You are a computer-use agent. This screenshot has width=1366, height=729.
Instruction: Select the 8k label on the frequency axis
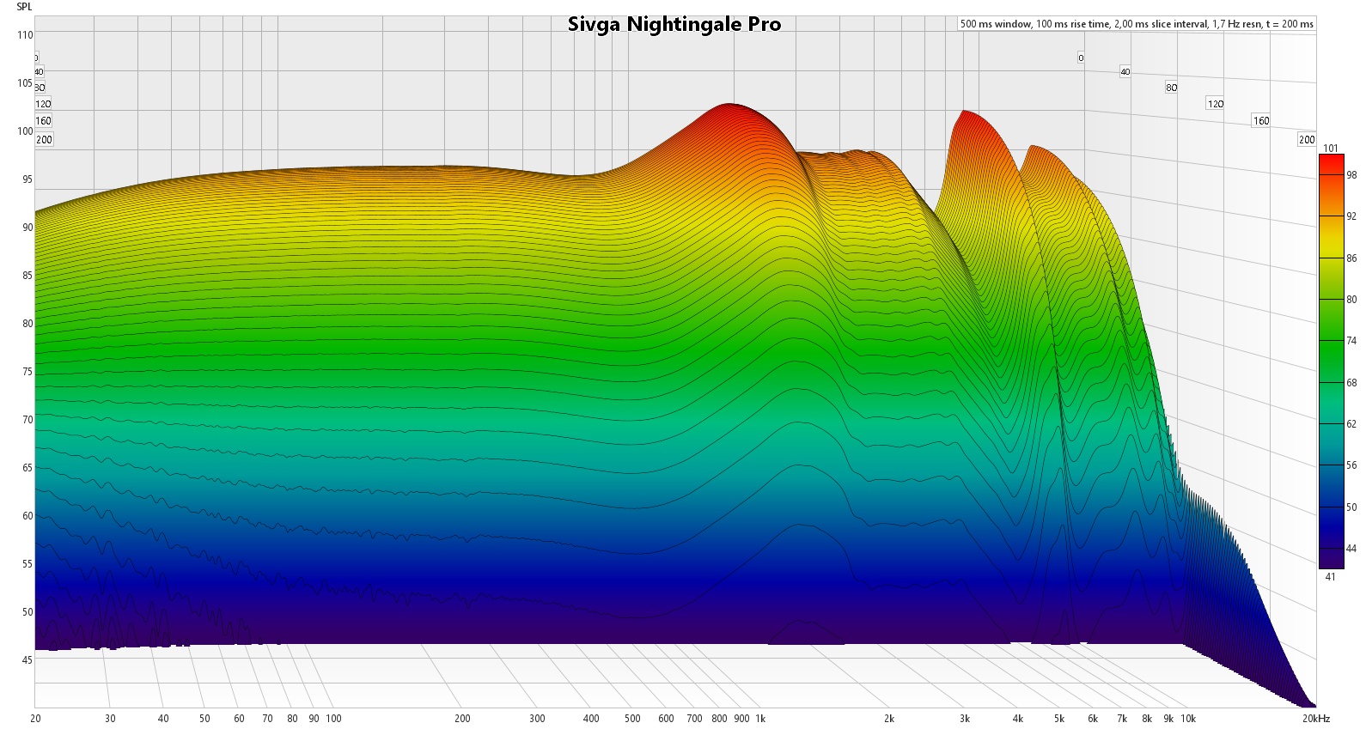tap(1147, 719)
